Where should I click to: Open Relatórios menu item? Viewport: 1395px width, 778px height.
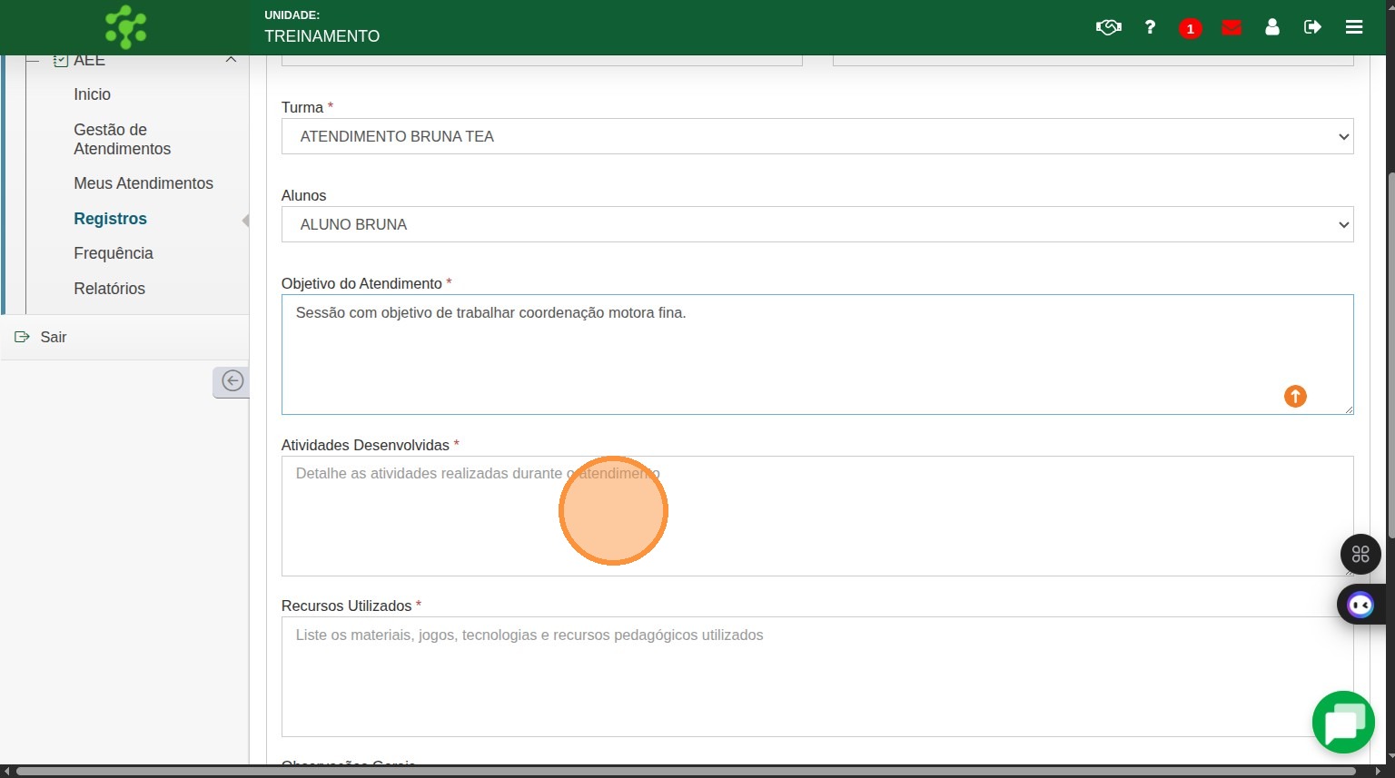pyautogui.click(x=110, y=289)
